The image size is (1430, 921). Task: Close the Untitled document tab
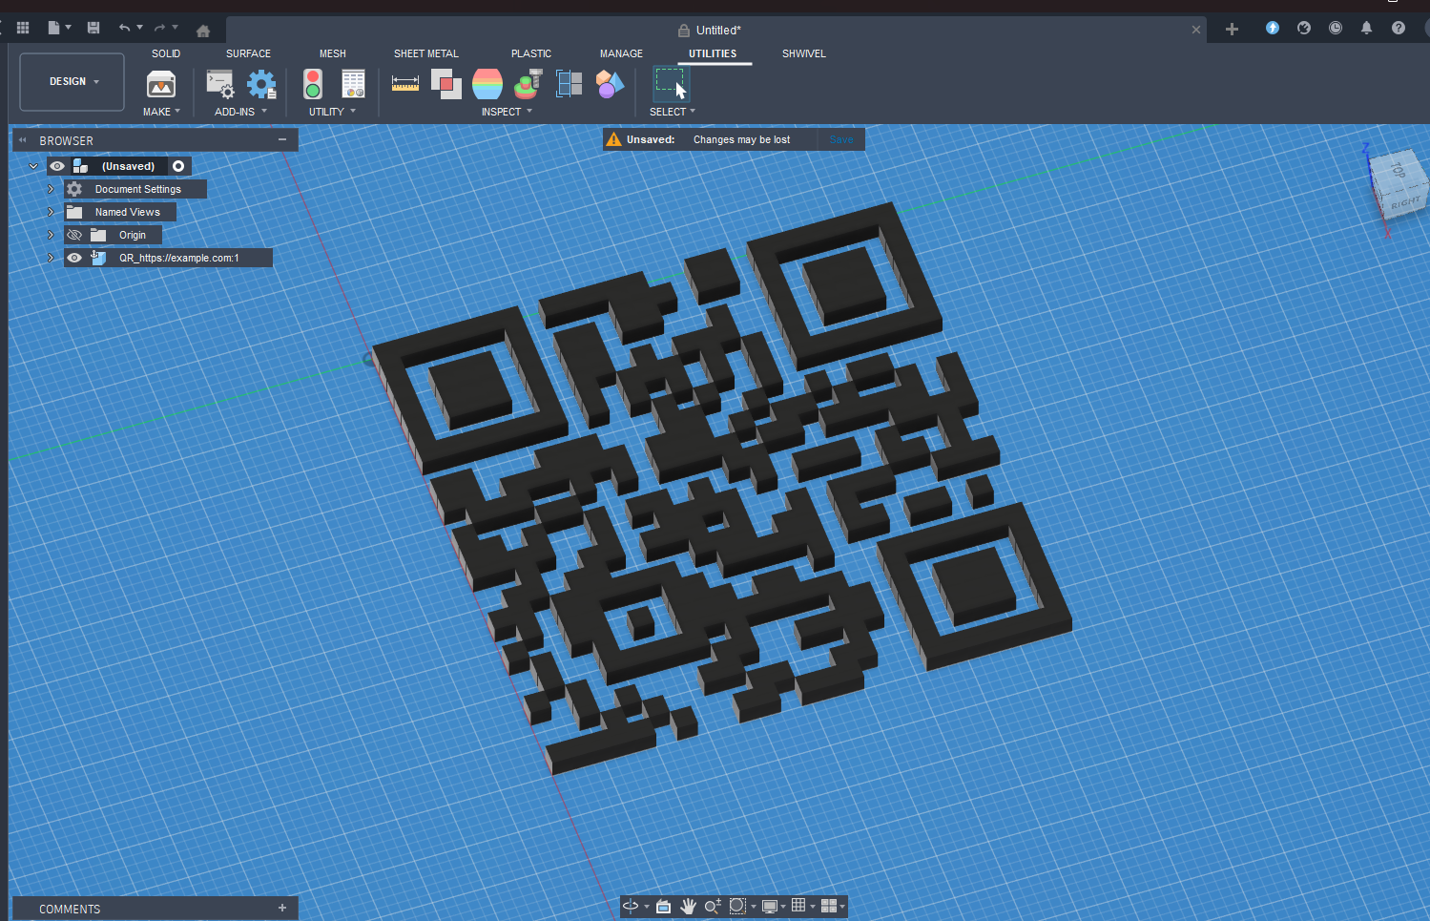(x=1196, y=30)
